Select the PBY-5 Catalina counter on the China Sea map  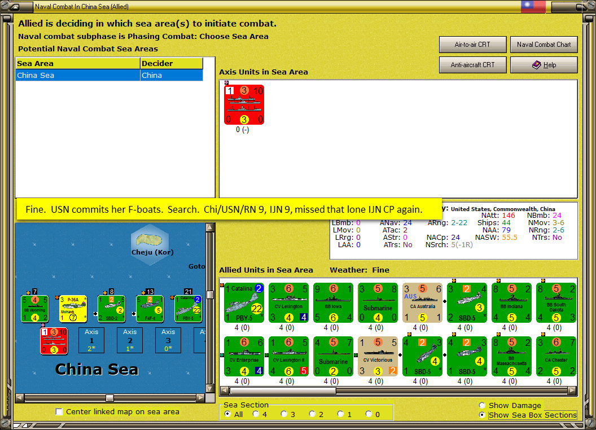(x=188, y=309)
